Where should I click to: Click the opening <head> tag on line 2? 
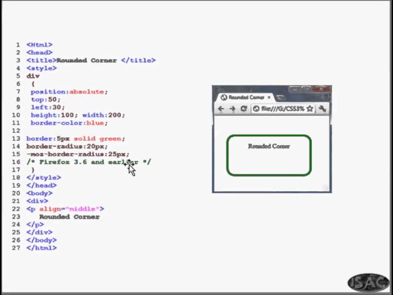(x=39, y=52)
